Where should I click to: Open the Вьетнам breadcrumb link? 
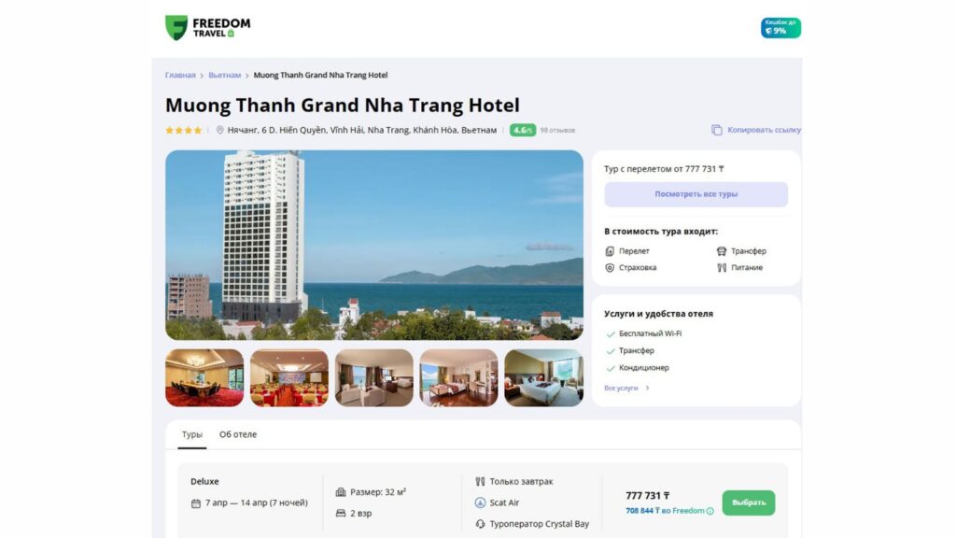(x=224, y=75)
